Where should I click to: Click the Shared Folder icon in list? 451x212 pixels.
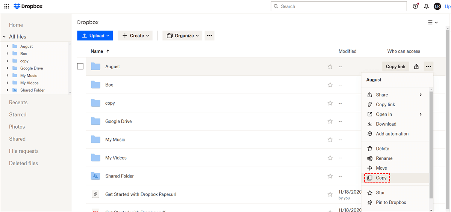[96, 176]
